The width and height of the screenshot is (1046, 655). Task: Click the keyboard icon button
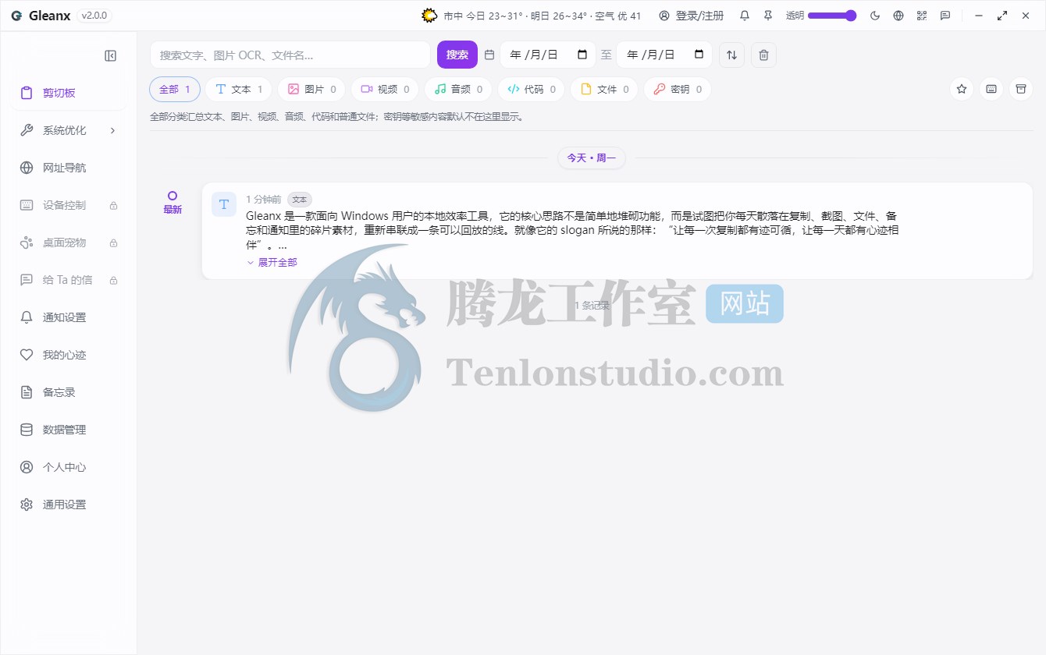(x=991, y=89)
